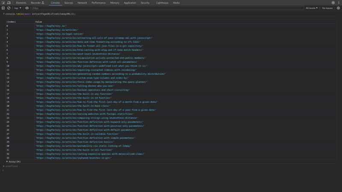Click the portability-via-static-linking URL value

83,146
